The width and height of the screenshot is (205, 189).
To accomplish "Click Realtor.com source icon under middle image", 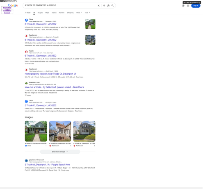I will 50,146.
